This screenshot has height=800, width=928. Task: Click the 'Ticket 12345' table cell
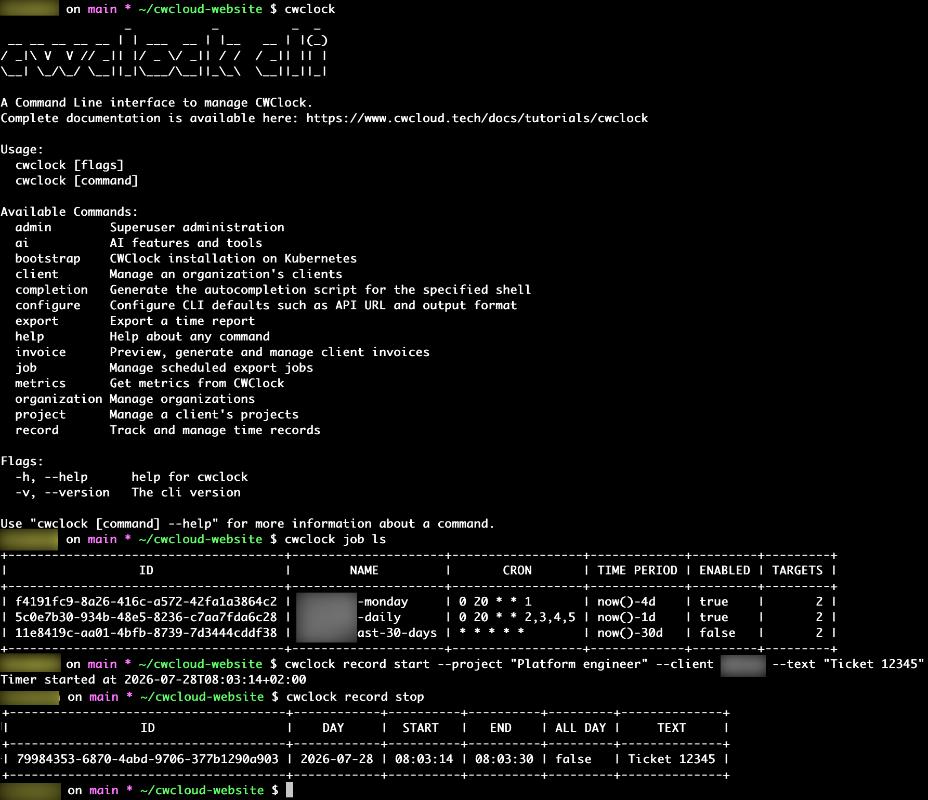[x=672, y=759]
